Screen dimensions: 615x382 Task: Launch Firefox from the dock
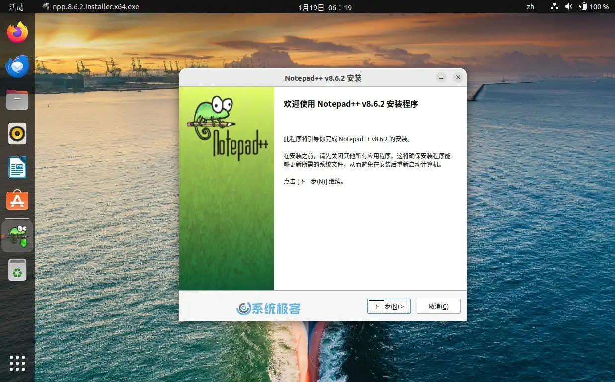pos(17,32)
